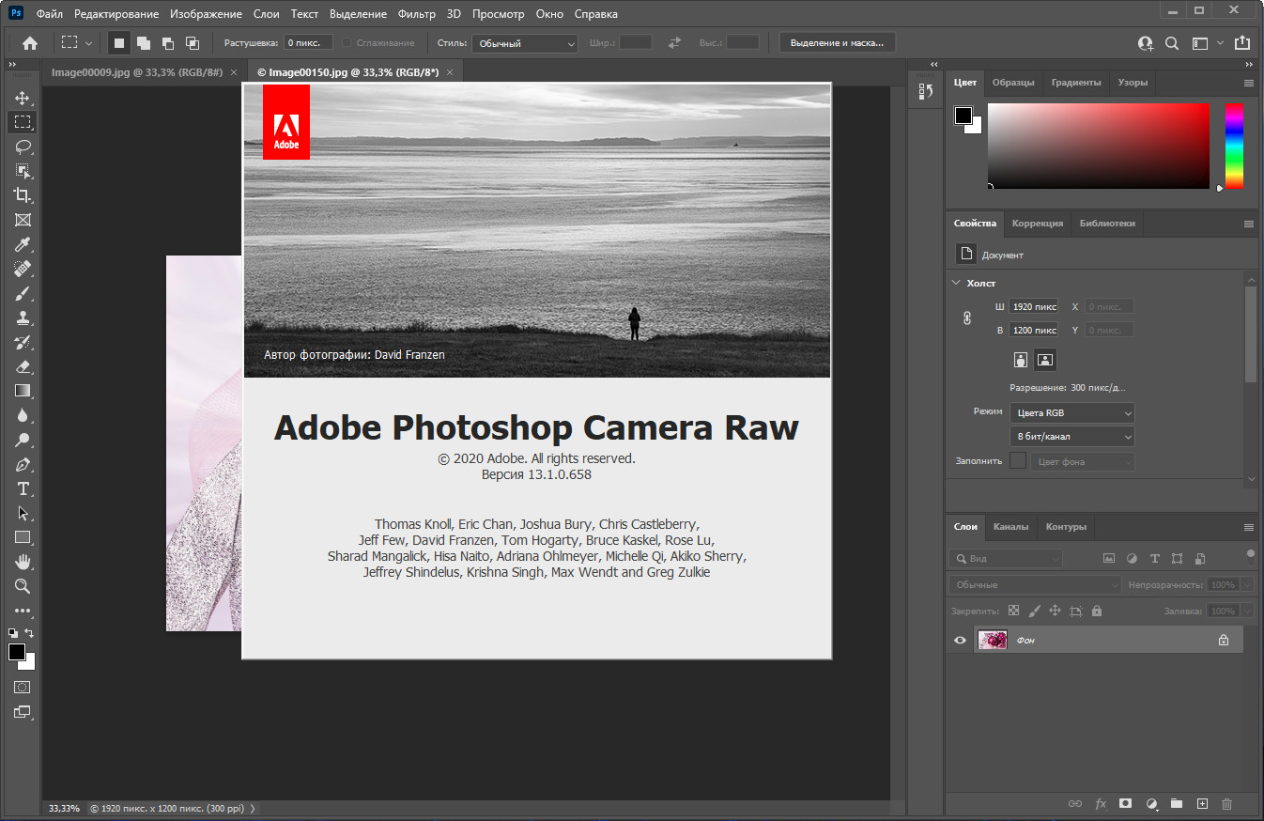1264x821 pixels.
Task: Select the History Brush tool
Action: pos(23,342)
